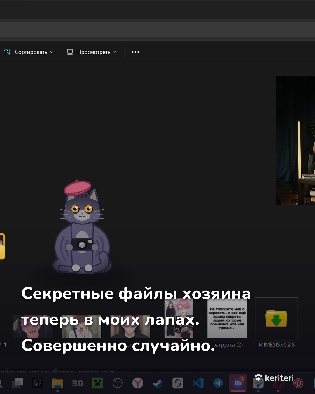Select the tall pink-haired character collage thumbnail

pos(178,318)
